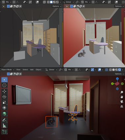Select the Move tool in the toolbar
The image size is (125, 140).
[x=4, y=92]
